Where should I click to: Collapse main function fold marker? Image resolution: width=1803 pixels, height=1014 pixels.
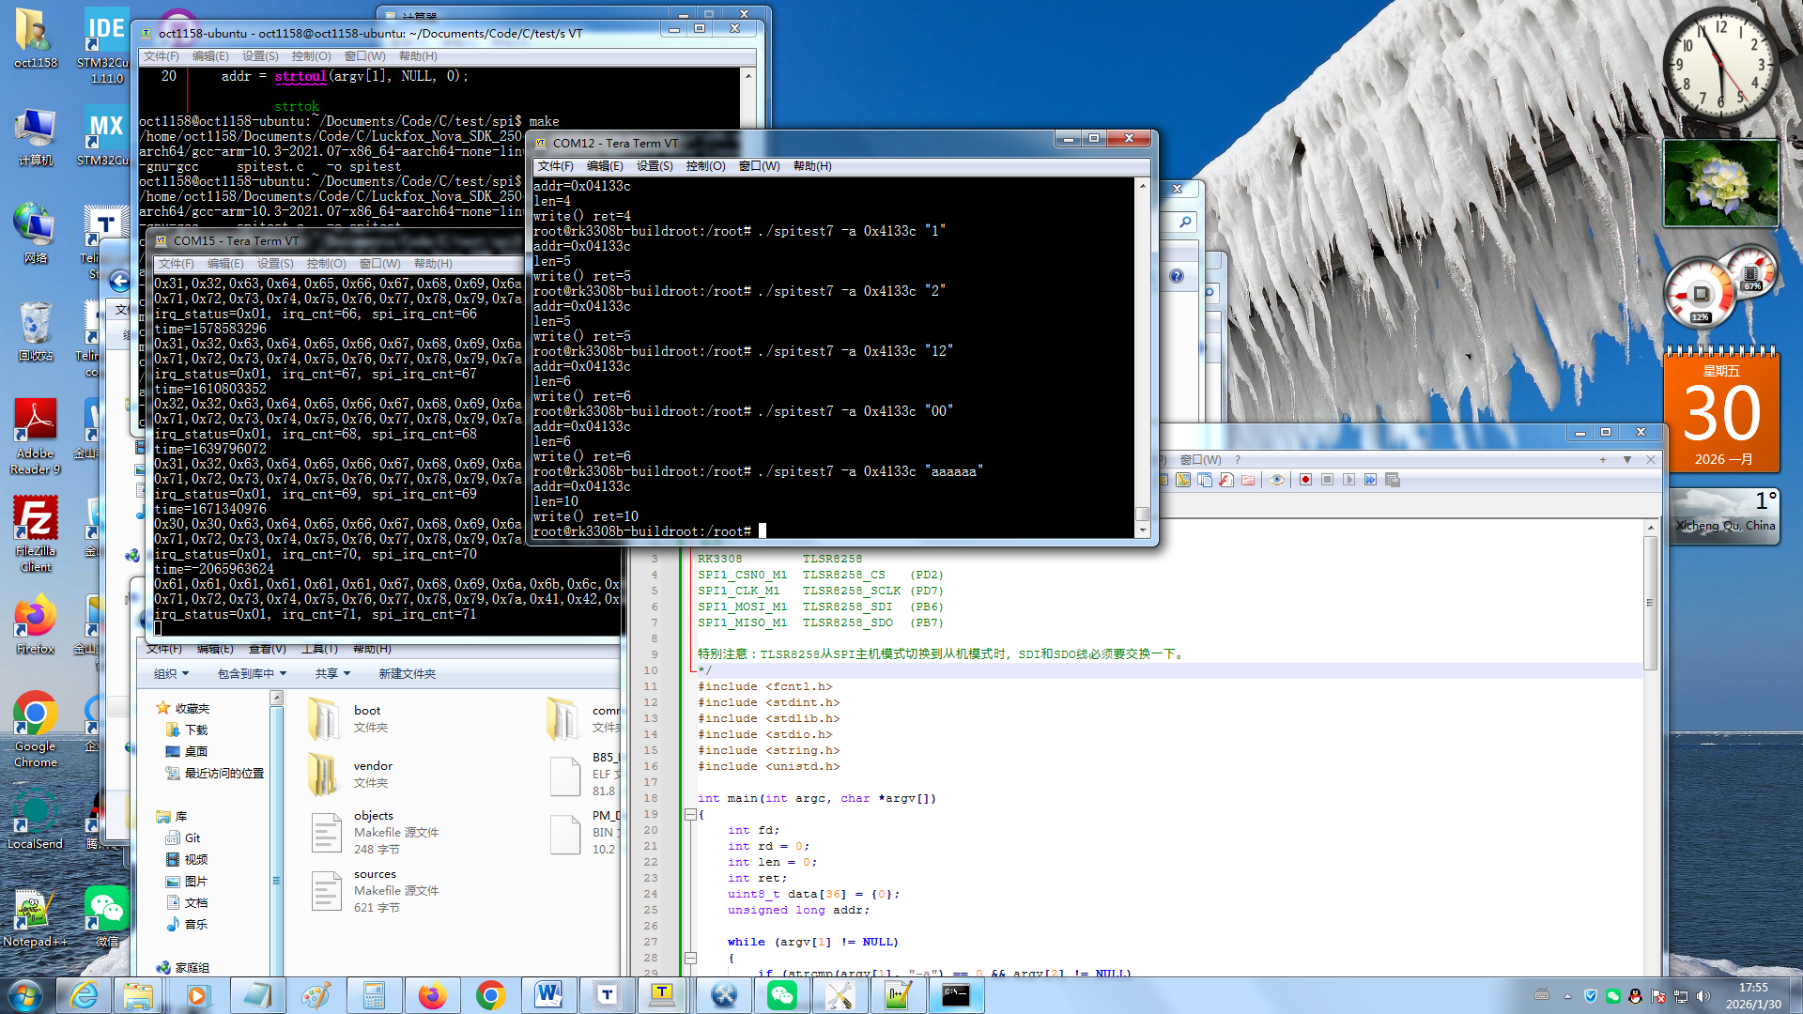pos(690,815)
